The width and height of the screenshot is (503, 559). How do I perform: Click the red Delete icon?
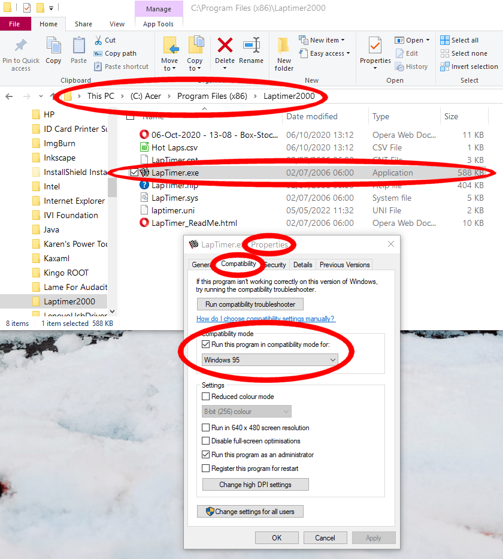click(x=225, y=46)
